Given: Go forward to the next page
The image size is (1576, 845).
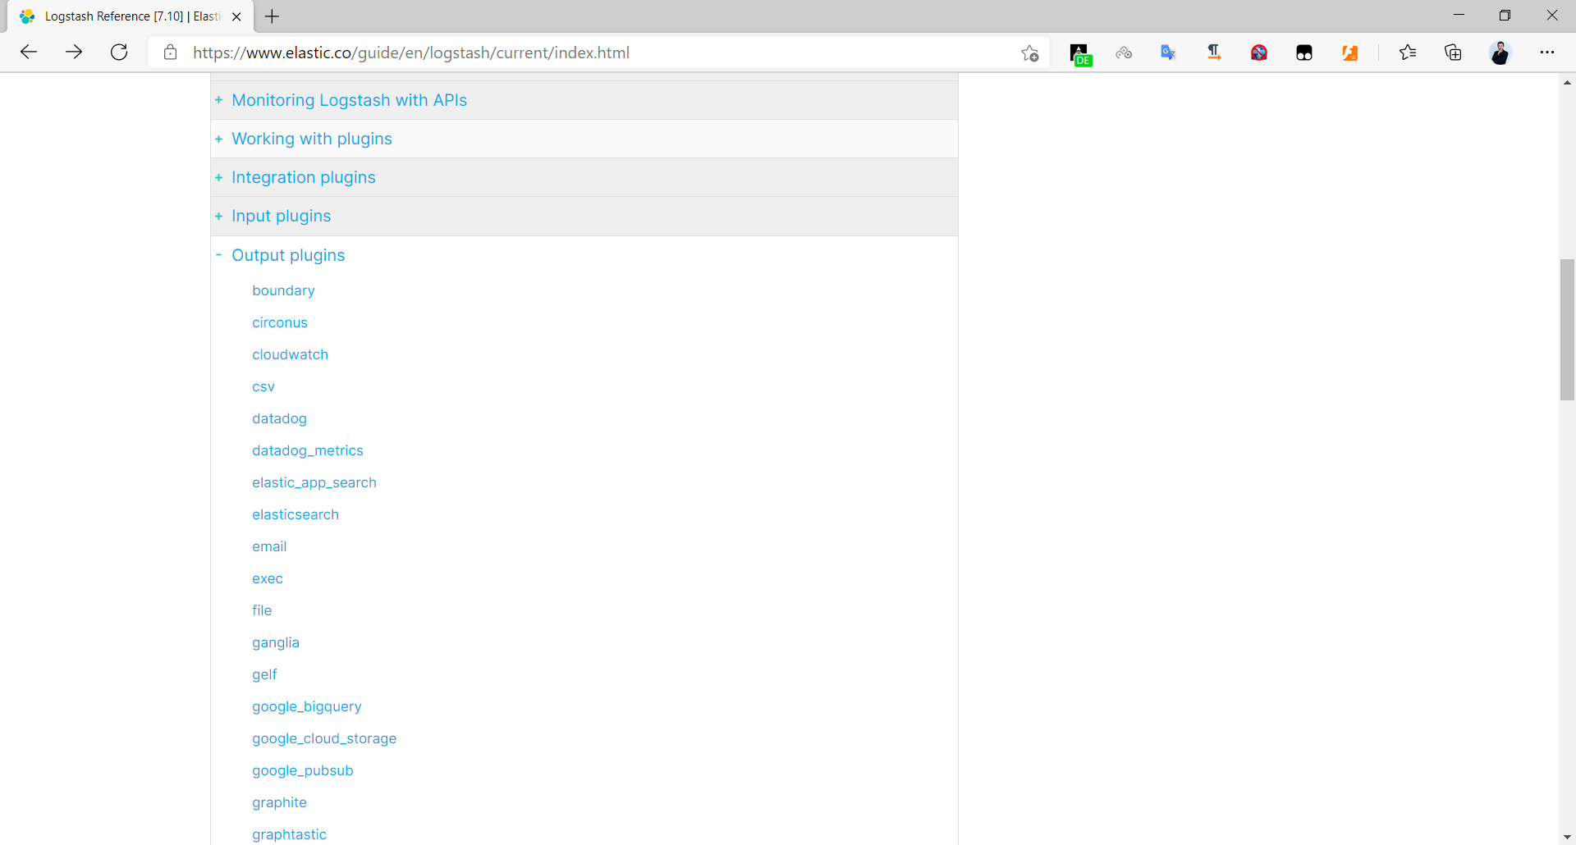Looking at the screenshot, I should [x=74, y=53].
